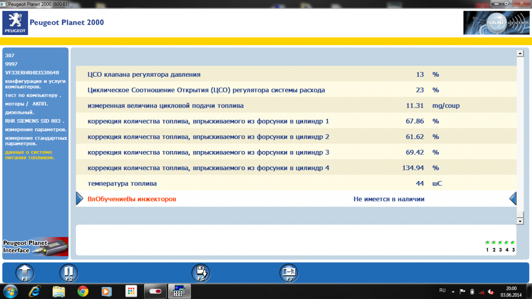This screenshot has height=299, width=532.
Task: Select the 'измерение параметров.' navigation item
Action: (x=35, y=129)
